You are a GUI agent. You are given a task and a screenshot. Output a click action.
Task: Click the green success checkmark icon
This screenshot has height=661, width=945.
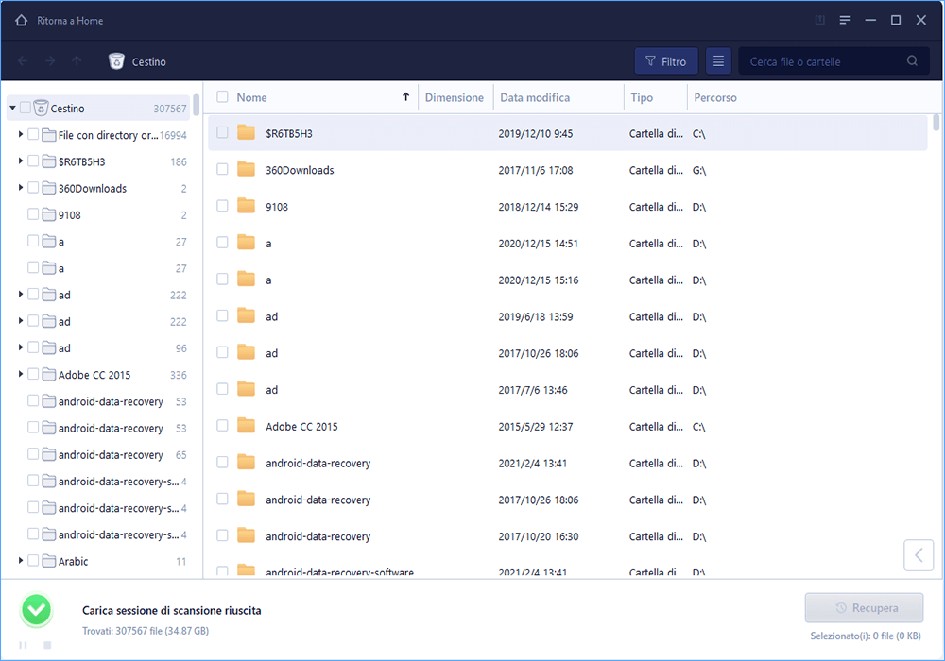point(36,610)
